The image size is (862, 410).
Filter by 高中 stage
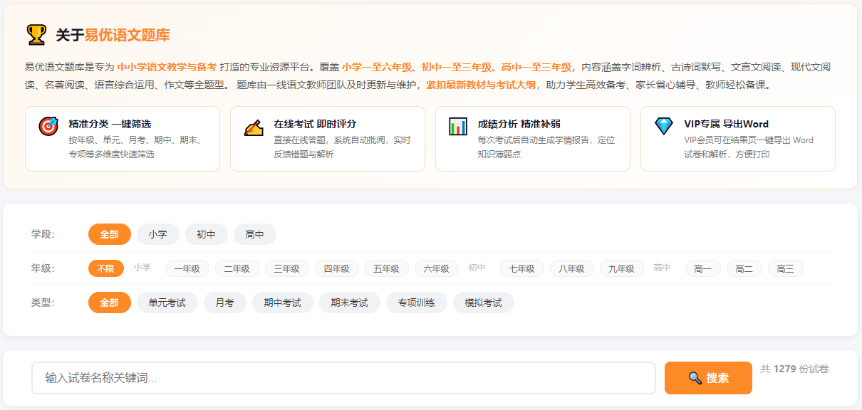[255, 234]
